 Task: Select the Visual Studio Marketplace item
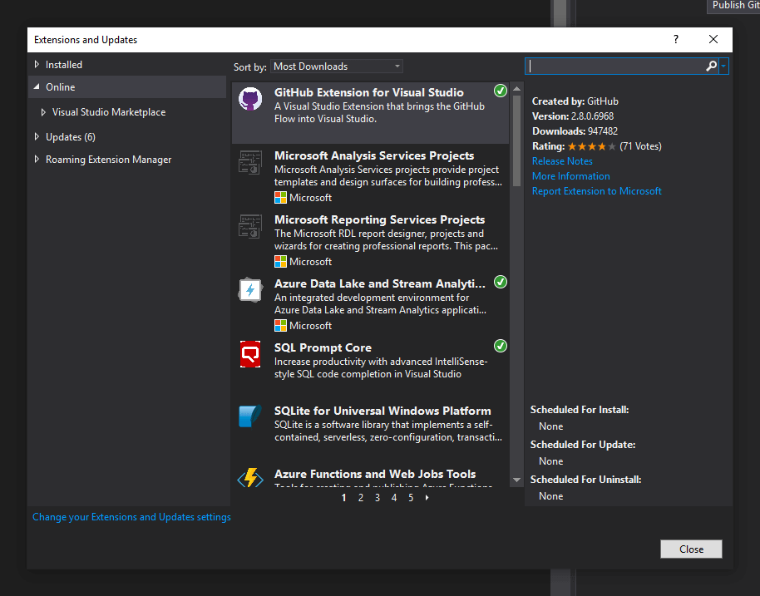[x=109, y=112]
